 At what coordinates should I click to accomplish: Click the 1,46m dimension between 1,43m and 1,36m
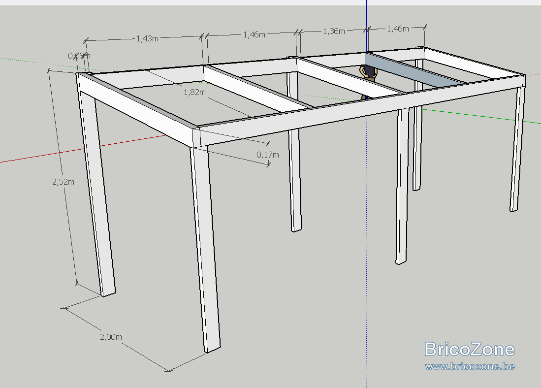[x=255, y=34]
